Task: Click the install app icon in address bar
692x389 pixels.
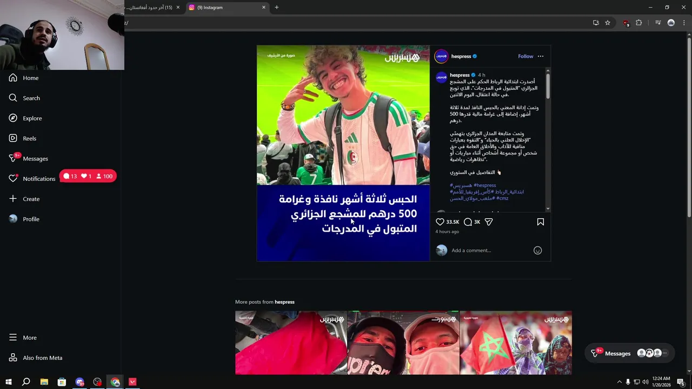Action: [x=596, y=23]
